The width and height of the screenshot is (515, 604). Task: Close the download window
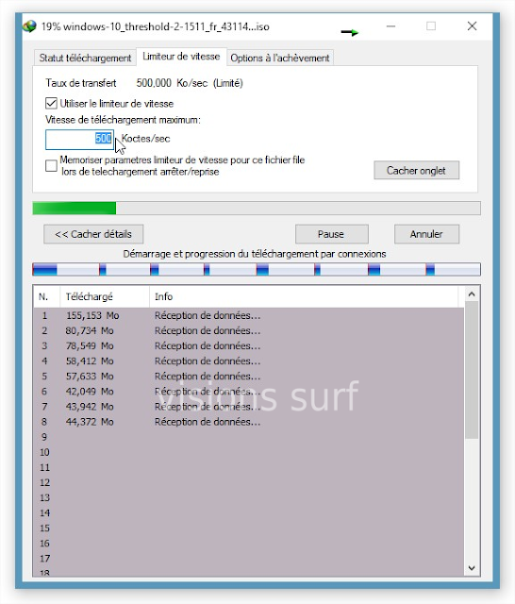point(472,26)
